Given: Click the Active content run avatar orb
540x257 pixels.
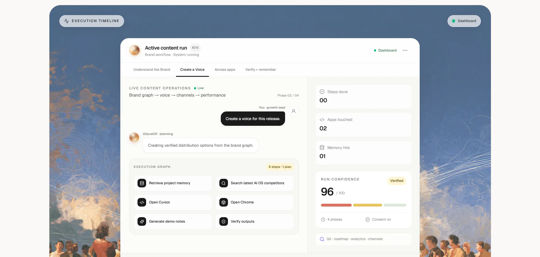Looking at the screenshot, I should click(x=135, y=50).
